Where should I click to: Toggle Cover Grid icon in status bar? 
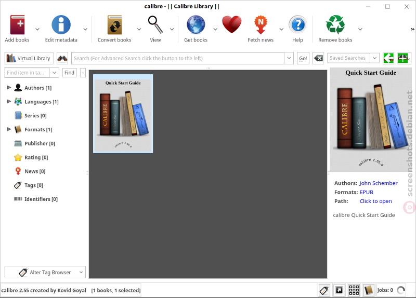point(354,290)
